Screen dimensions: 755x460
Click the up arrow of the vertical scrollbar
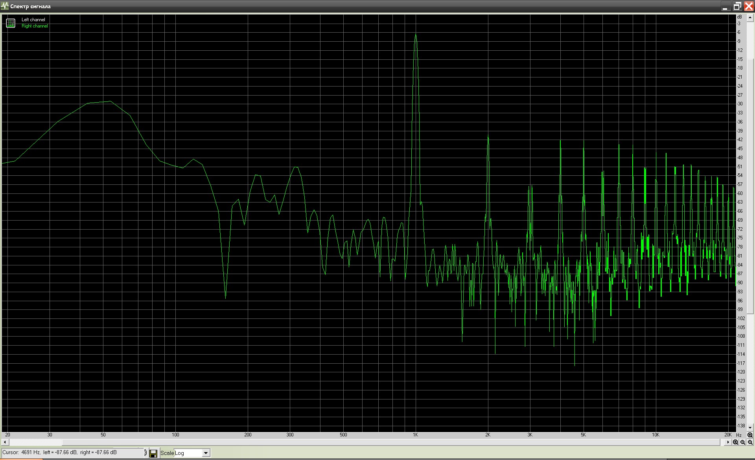coord(750,18)
